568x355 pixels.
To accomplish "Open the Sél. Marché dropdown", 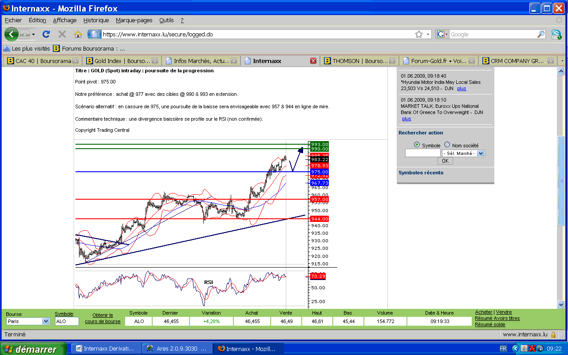I will 481,153.
